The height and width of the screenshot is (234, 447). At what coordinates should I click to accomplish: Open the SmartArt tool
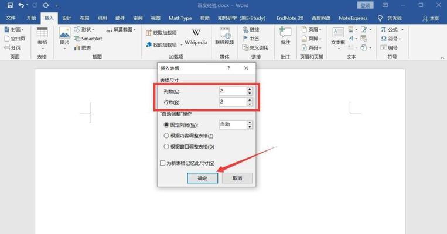coord(90,38)
